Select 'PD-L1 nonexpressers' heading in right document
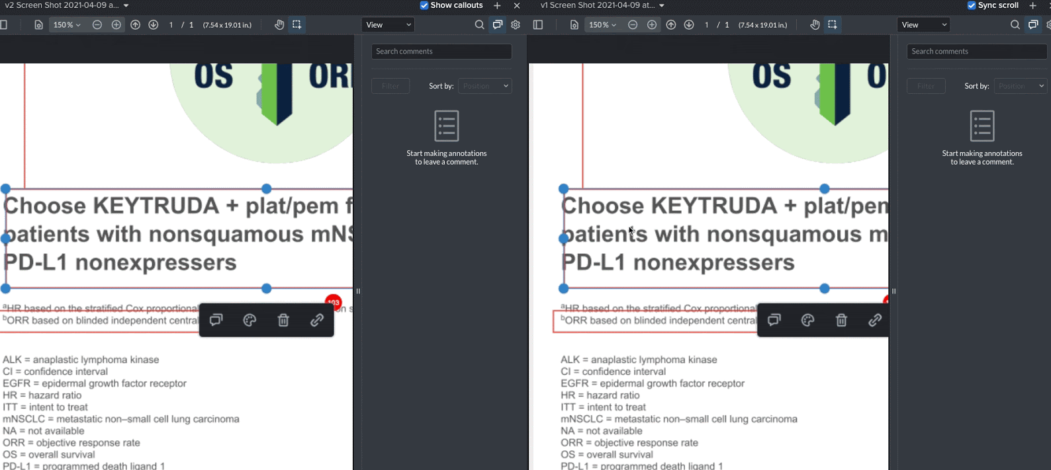The width and height of the screenshot is (1051, 470). coord(678,262)
